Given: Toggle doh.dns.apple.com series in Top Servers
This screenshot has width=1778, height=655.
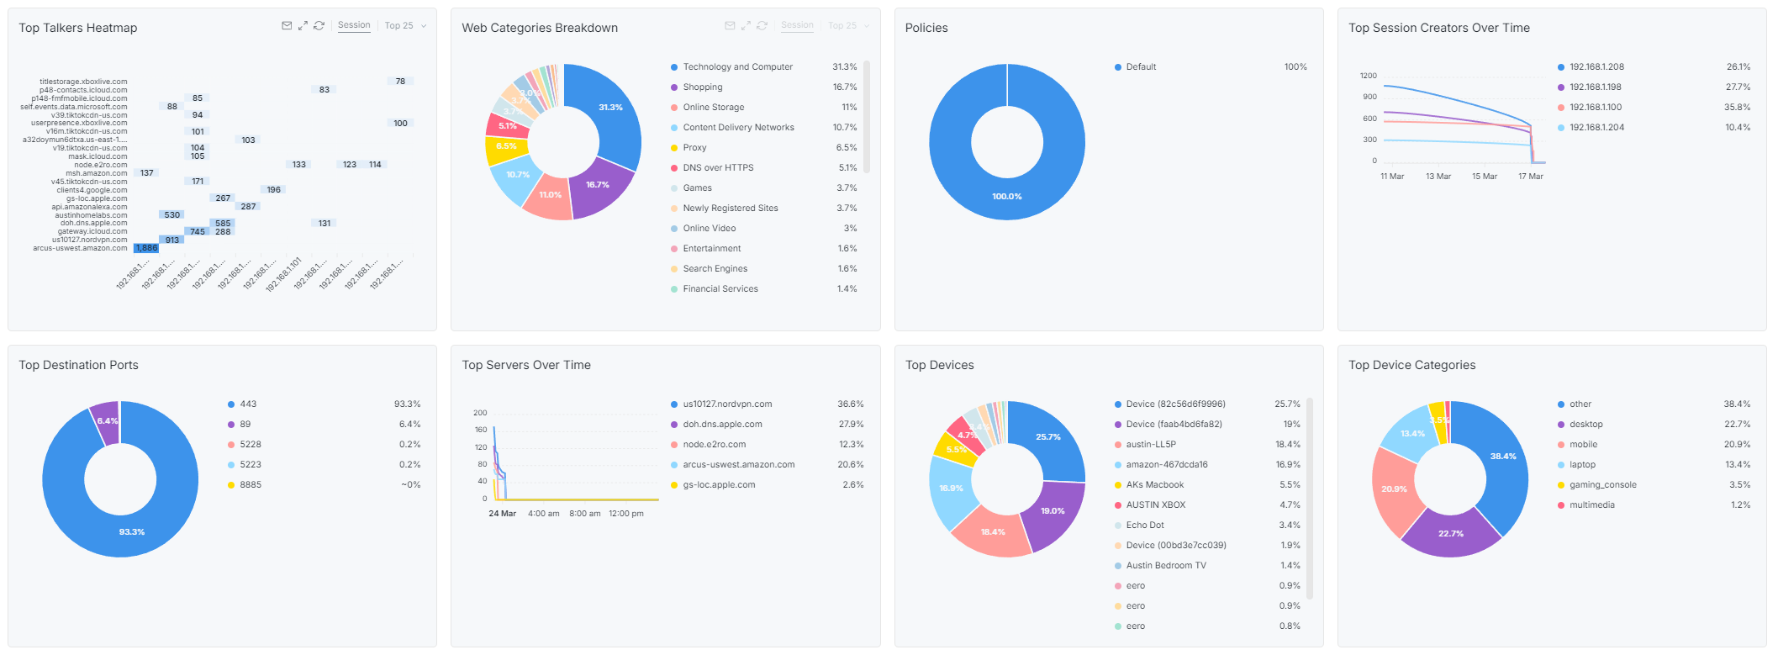Looking at the screenshot, I should (768, 425).
